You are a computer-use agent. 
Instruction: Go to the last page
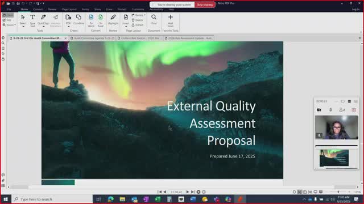pos(193,192)
